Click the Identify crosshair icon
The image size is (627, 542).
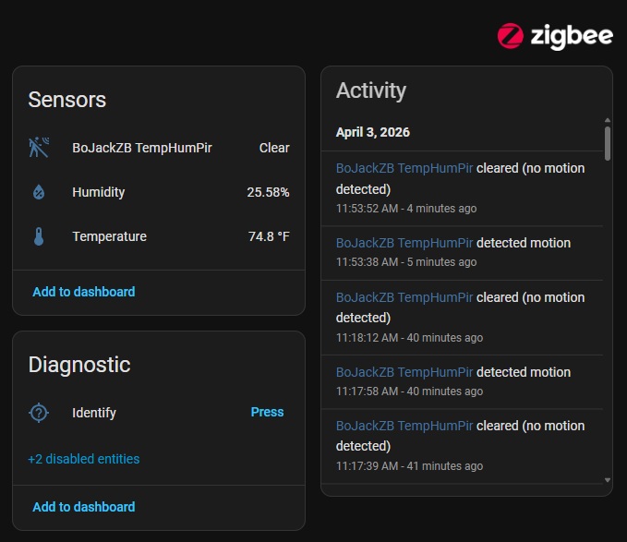[x=39, y=413]
